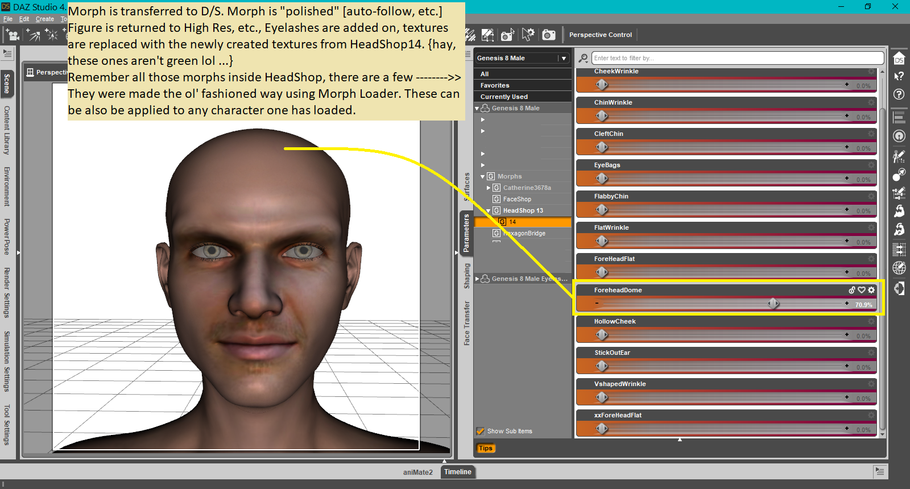
Task: Open ForeheadDome parameter settings gear
Action: (871, 290)
